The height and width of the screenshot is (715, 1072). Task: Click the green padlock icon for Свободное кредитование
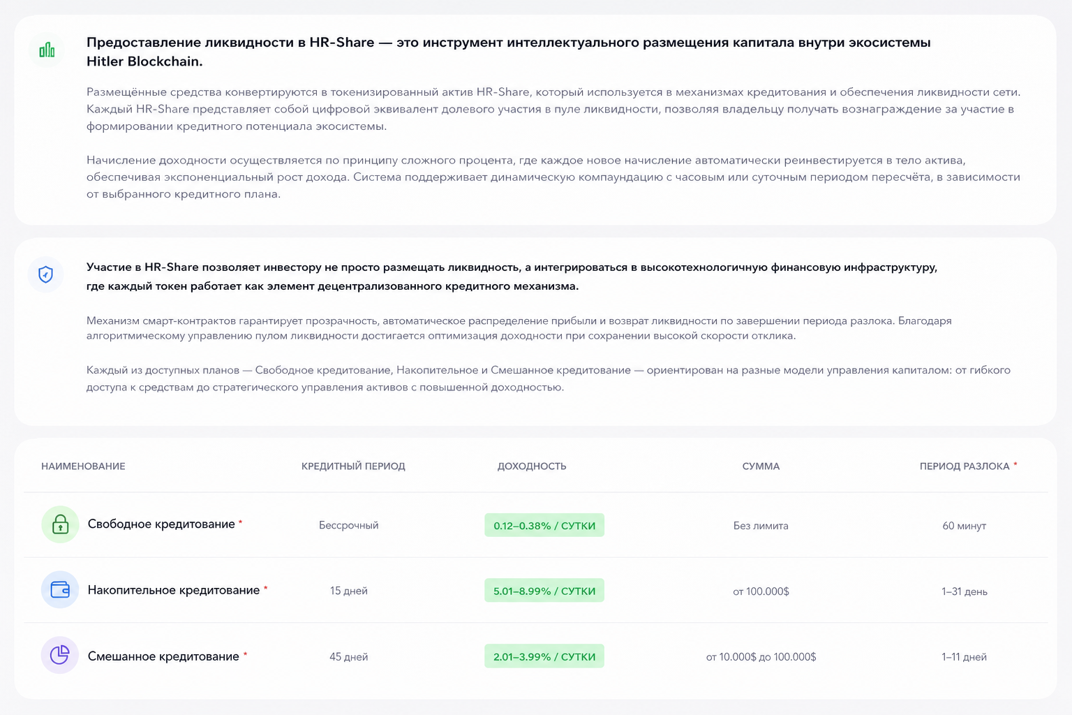pyautogui.click(x=60, y=524)
